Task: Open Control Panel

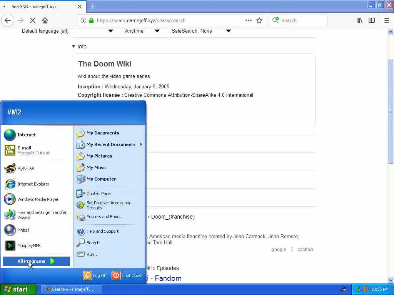Action: (110, 194)
